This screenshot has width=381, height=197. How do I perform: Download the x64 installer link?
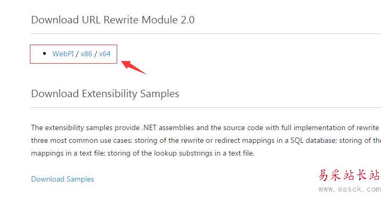point(105,54)
